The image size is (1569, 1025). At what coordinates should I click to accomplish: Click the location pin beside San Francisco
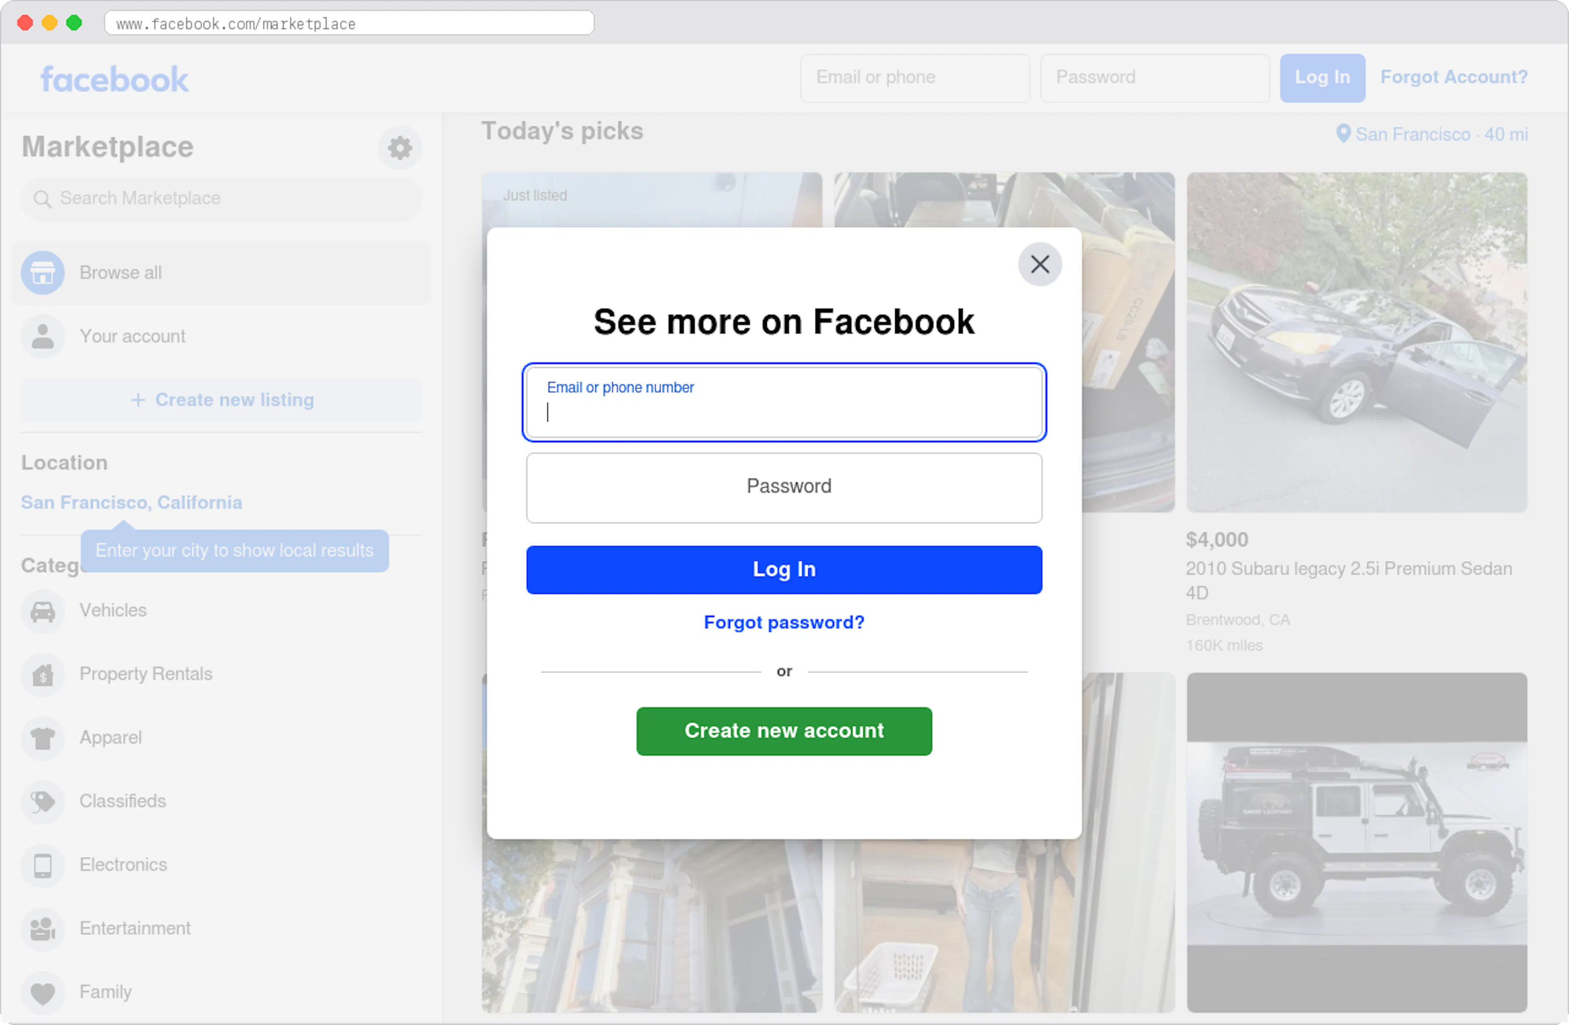coord(1343,134)
